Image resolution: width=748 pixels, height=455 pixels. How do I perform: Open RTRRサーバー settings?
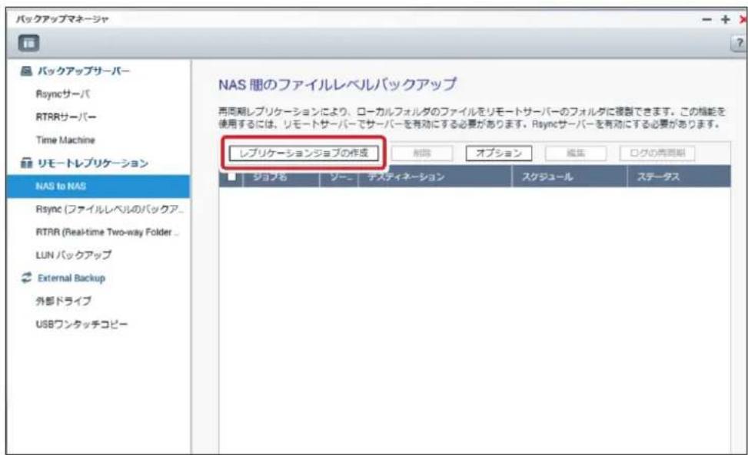66,117
